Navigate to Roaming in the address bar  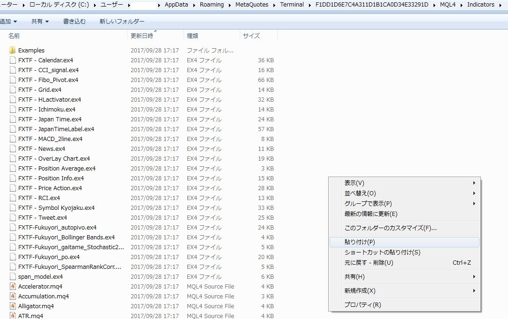212,5
